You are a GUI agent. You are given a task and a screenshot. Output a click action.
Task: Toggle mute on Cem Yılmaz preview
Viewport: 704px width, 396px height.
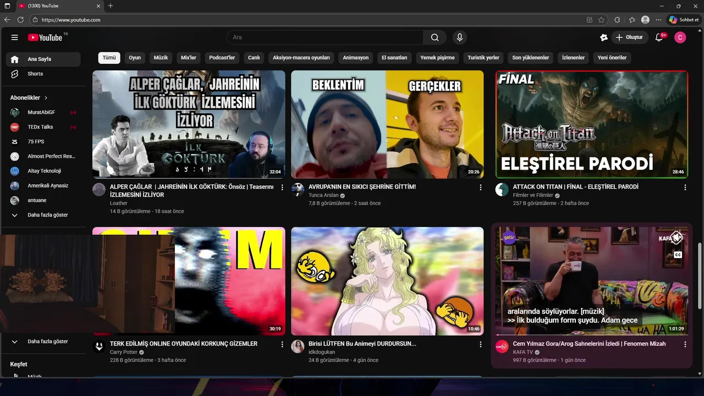click(x=678, y=238)
